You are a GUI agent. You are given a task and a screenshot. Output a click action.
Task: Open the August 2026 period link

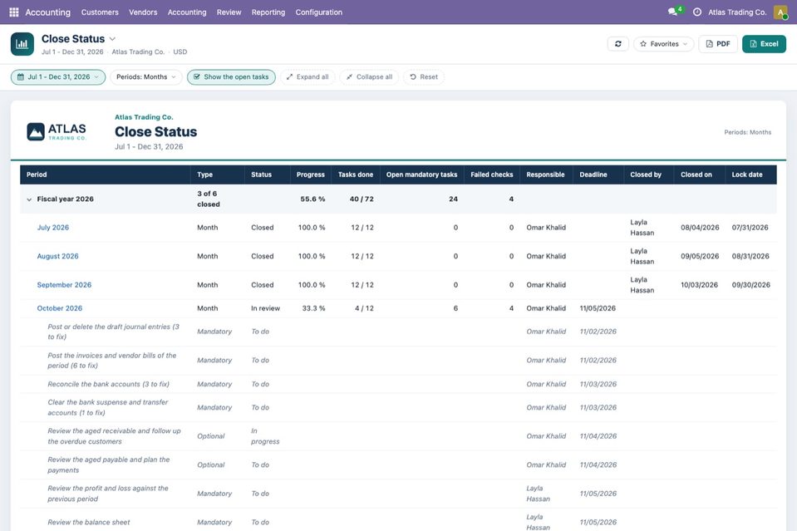(x=58, y=256)
